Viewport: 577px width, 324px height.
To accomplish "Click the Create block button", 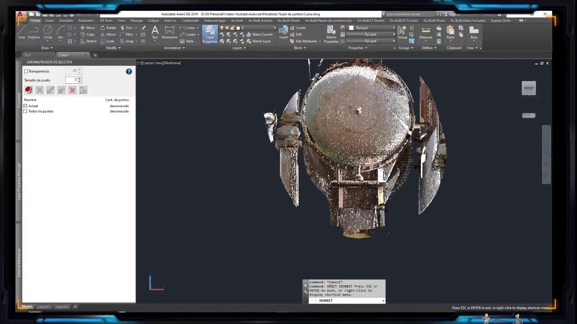I will point(298,28).
